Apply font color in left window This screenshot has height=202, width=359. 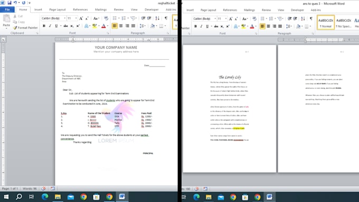point(103,26)
